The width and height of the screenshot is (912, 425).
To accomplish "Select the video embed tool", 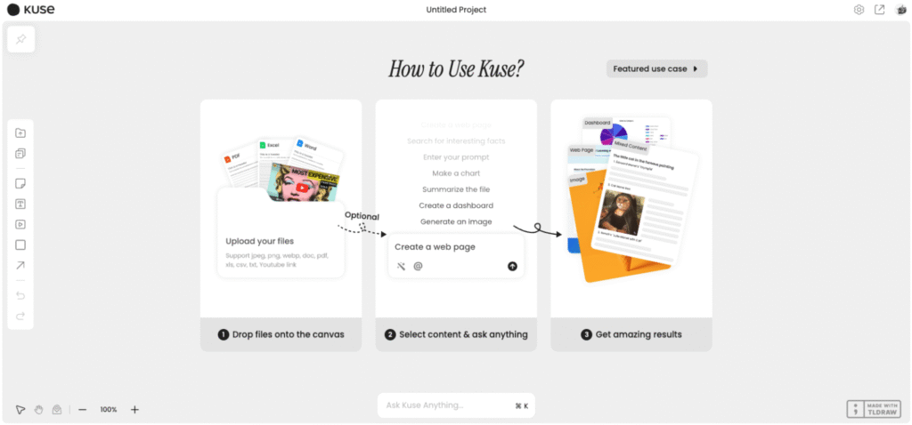I will coord(20,224).
